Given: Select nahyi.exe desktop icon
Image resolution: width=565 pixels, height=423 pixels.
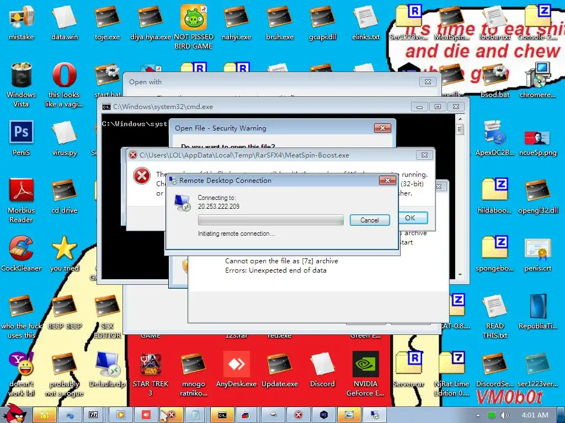Looking at the screenshot, I should click(x=236, y=22).
